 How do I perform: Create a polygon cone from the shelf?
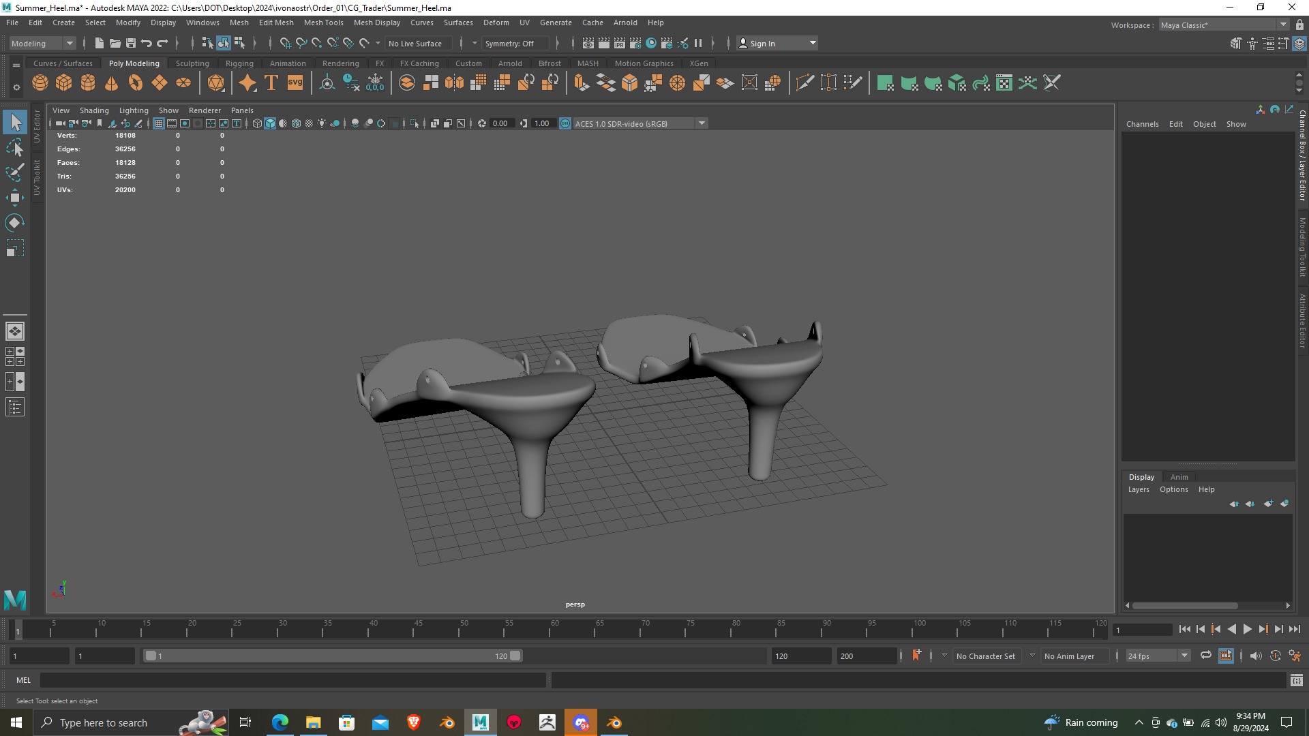pos(112,83)
